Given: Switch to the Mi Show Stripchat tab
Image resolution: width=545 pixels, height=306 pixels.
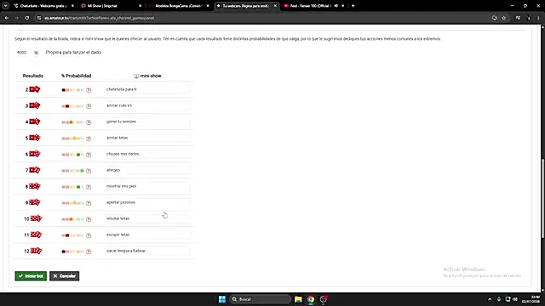Looking at the screenshot, I should click(110, 6).
